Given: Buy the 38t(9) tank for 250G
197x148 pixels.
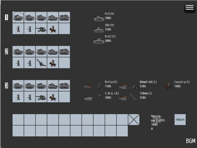Looking at the screenshot, I should [99, 30].
